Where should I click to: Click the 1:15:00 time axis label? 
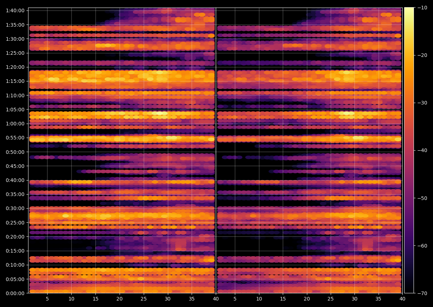pos(15,81)
